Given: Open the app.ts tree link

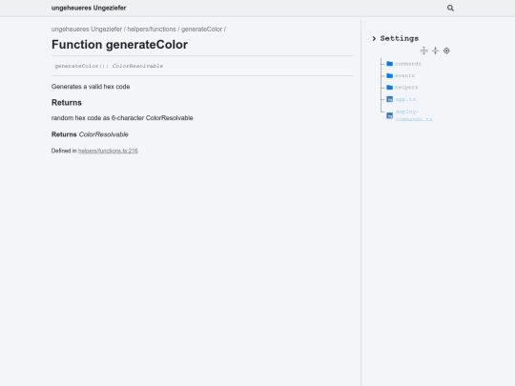Looking at the screenshot, I should tap(405, 99).
